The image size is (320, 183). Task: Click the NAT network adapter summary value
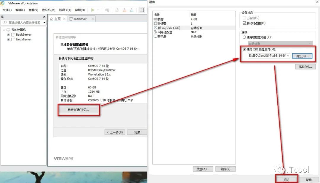pyautogui.click(x=193, y=32)
